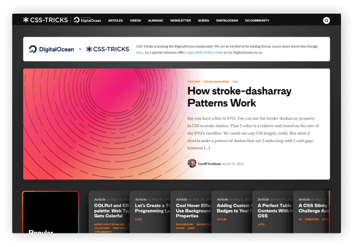
Task: Open the Articles menu item
Action: pyautogui.click(x=116, y=21)
